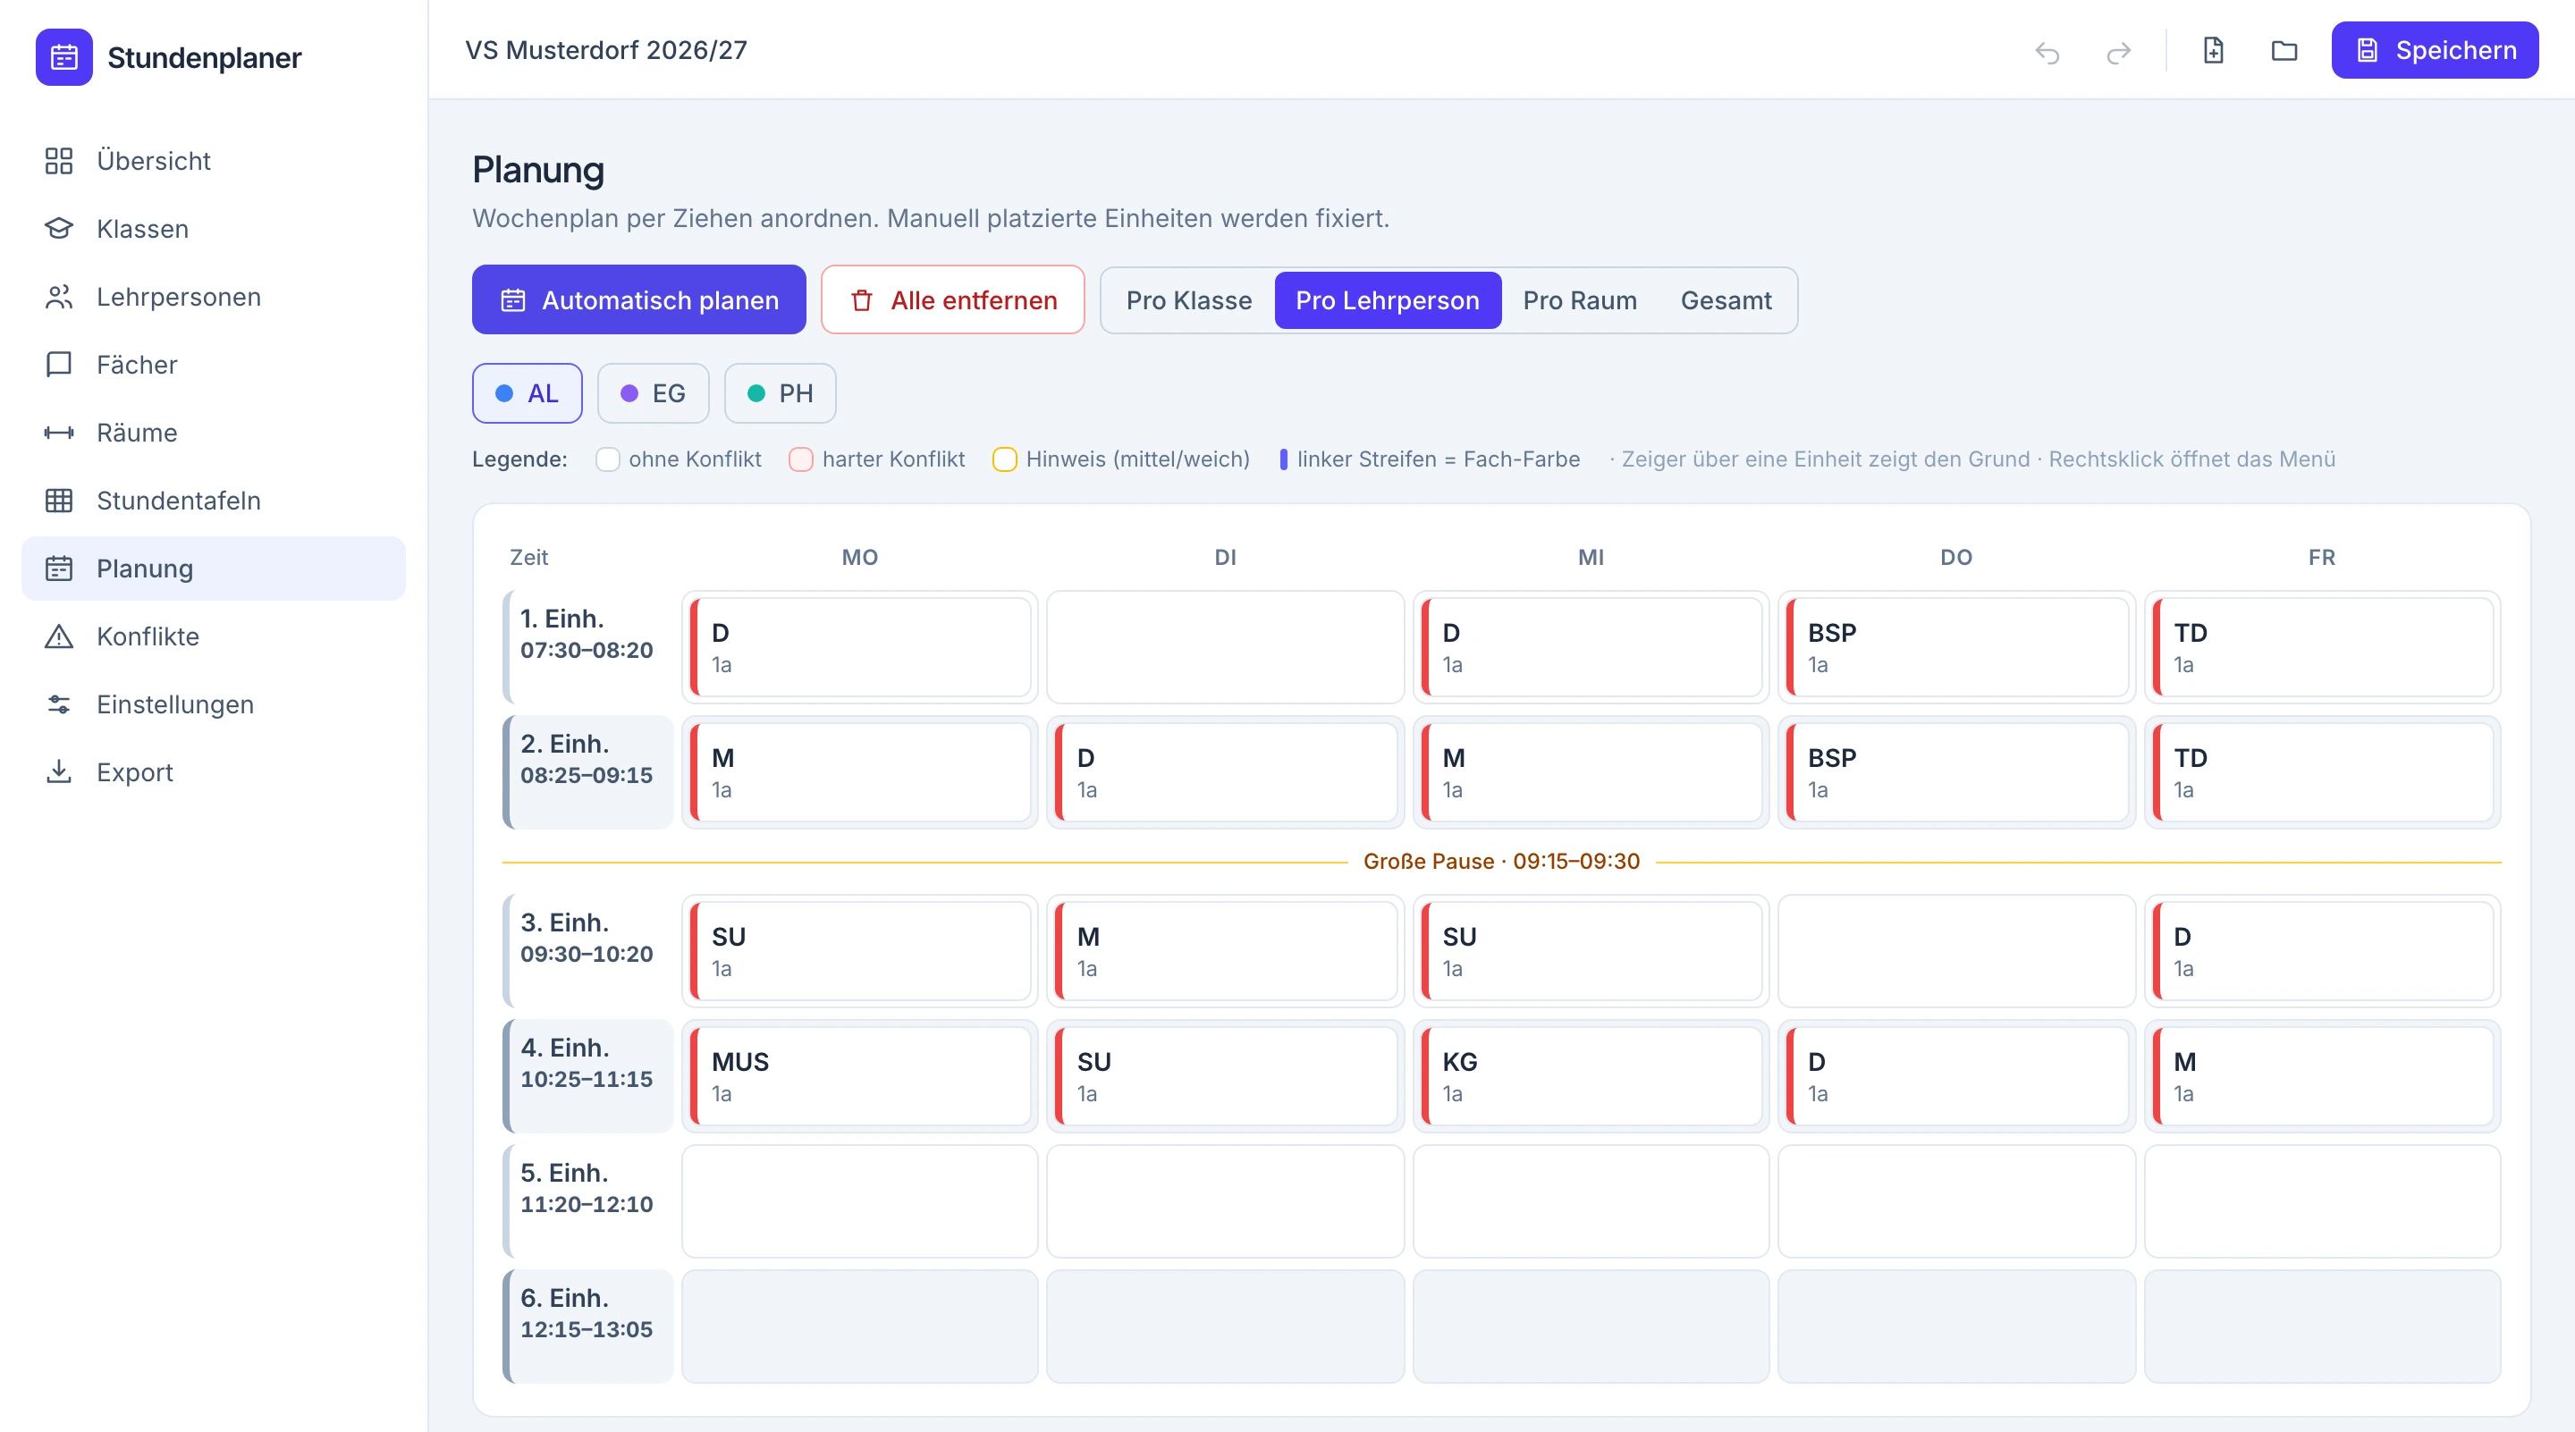Viewport: 2575px width, 1432px height.
Task: Click the Planung calendar icon in sidebar
Action: click(x=59, y=569)
